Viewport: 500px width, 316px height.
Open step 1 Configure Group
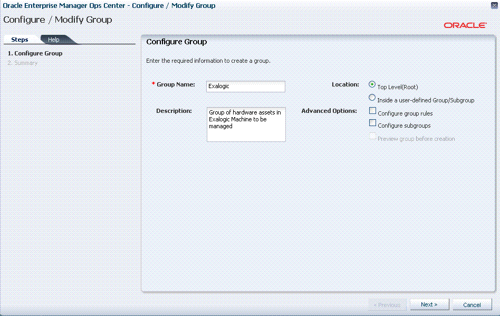click(35, 53)
